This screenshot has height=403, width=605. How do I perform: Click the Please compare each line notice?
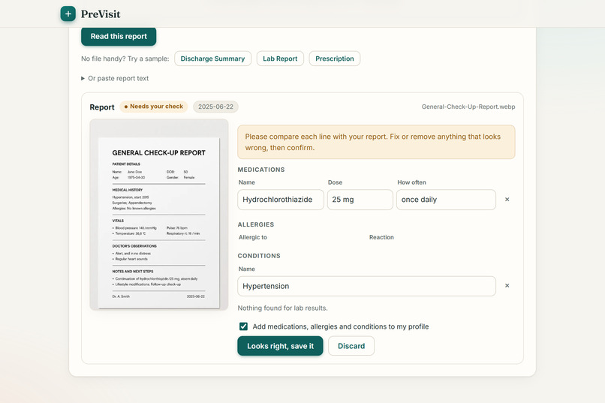coord(376,142)
